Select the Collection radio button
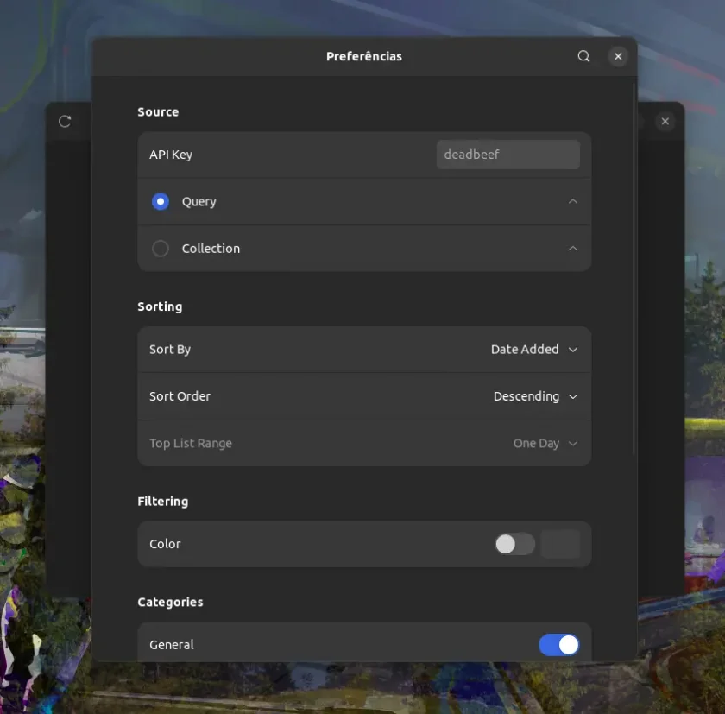This screenshot has height=714, width=725. coord(161,249)
